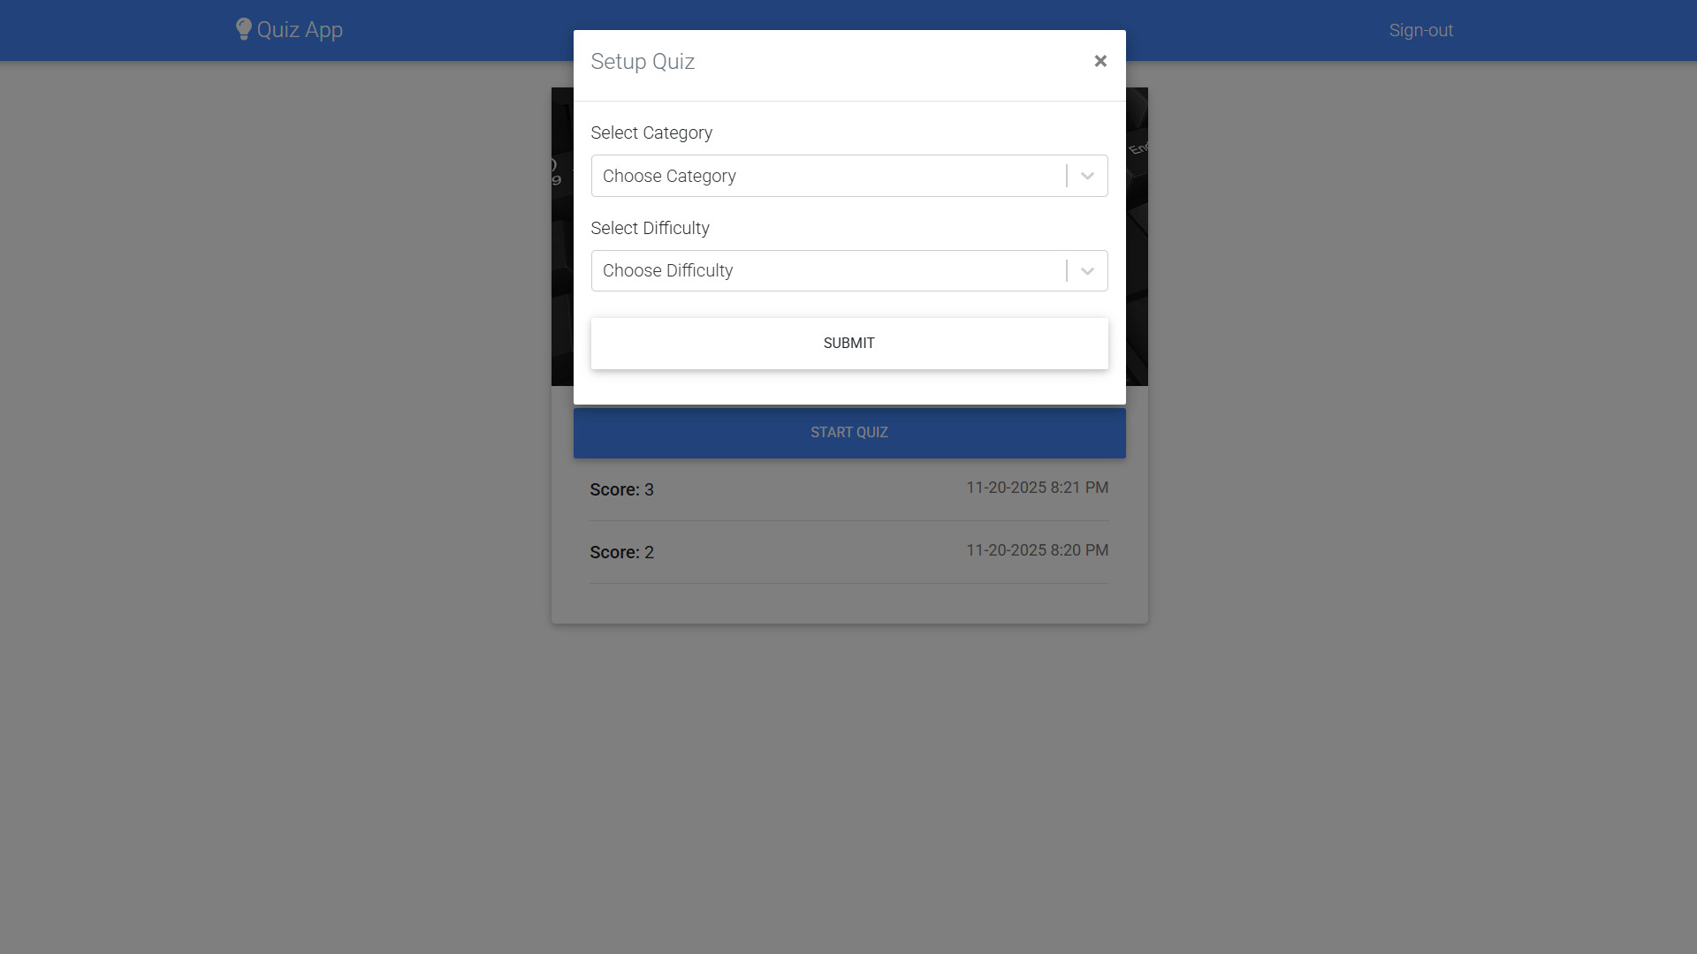Close the Setup Quiz dialog

pos(1100,61)
